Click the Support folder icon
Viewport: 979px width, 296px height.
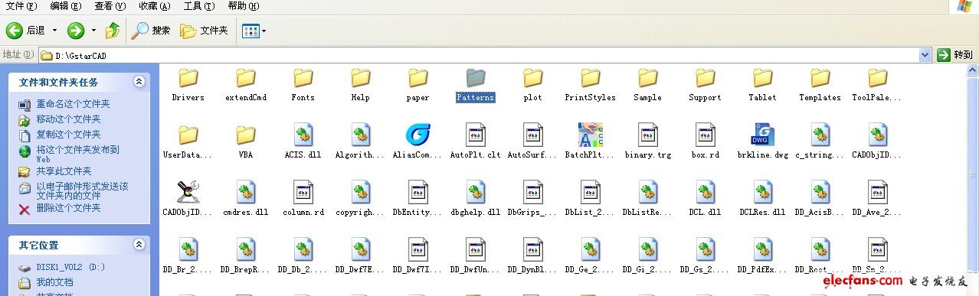point(705,78)
